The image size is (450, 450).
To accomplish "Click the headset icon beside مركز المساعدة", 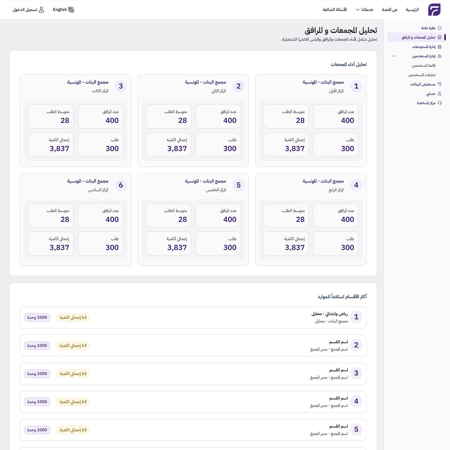I will pos(439,103).
